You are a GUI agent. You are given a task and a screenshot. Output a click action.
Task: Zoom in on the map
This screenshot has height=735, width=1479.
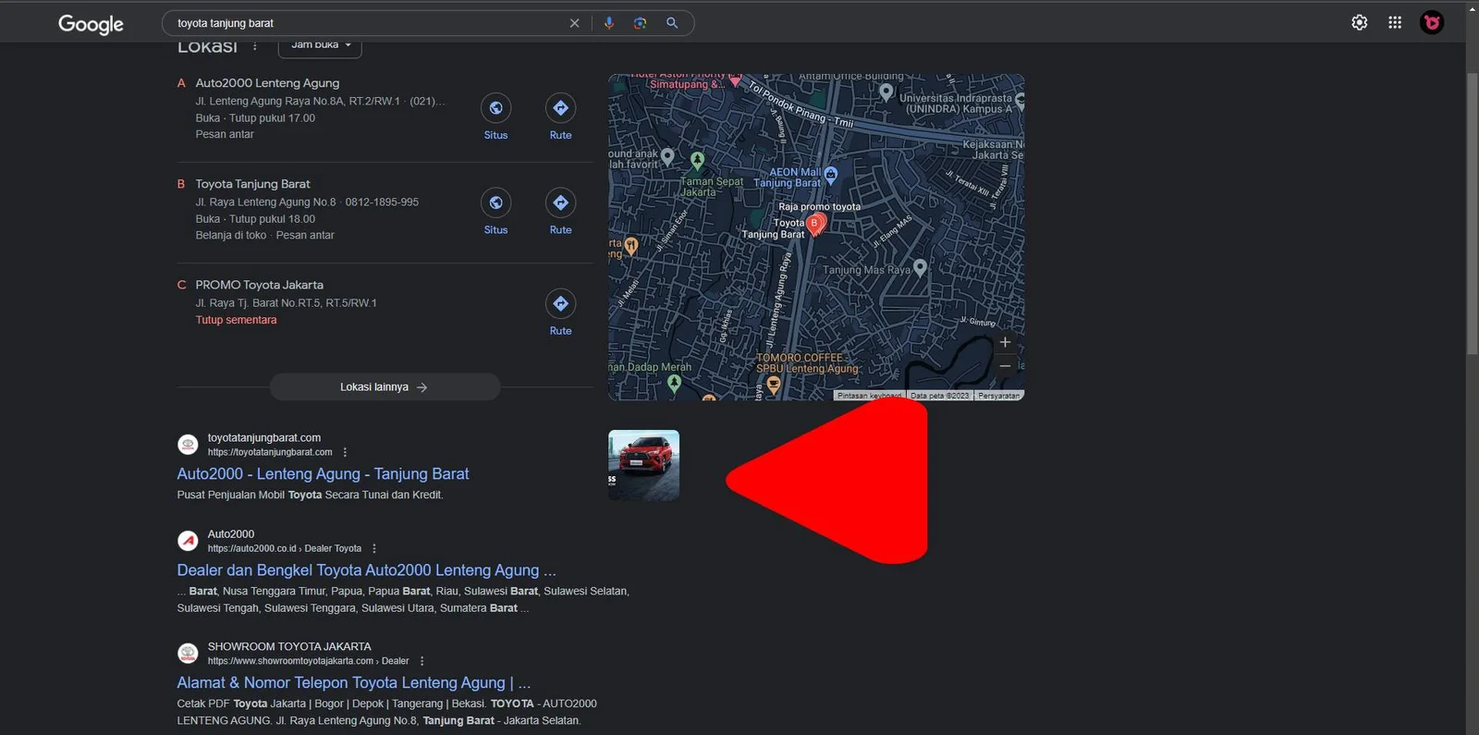[1005, 342]
